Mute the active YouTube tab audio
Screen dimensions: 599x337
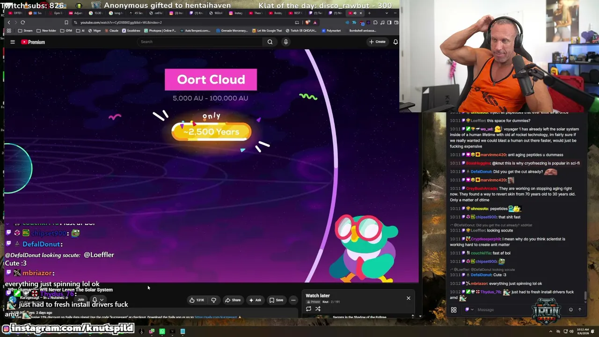(x=354, y=13)
